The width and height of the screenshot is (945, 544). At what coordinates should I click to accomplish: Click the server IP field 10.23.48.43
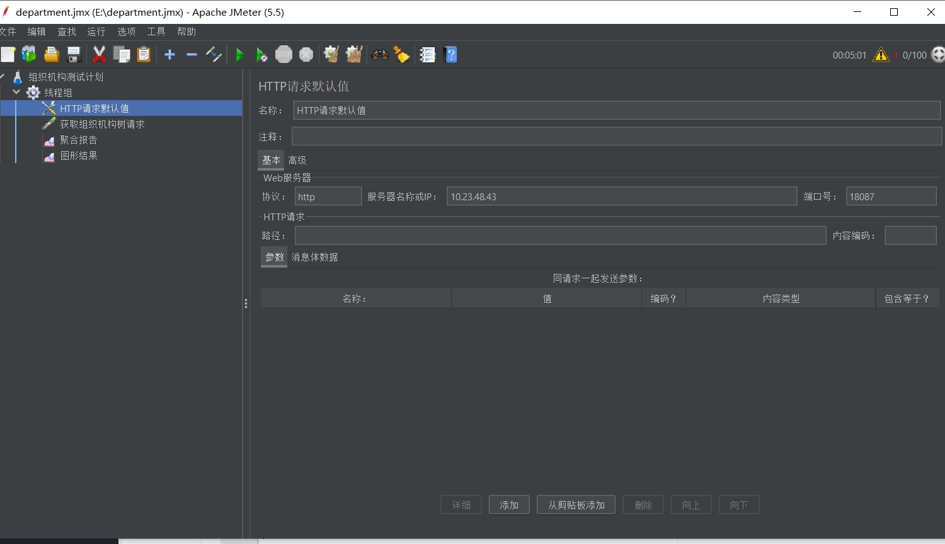622,196
